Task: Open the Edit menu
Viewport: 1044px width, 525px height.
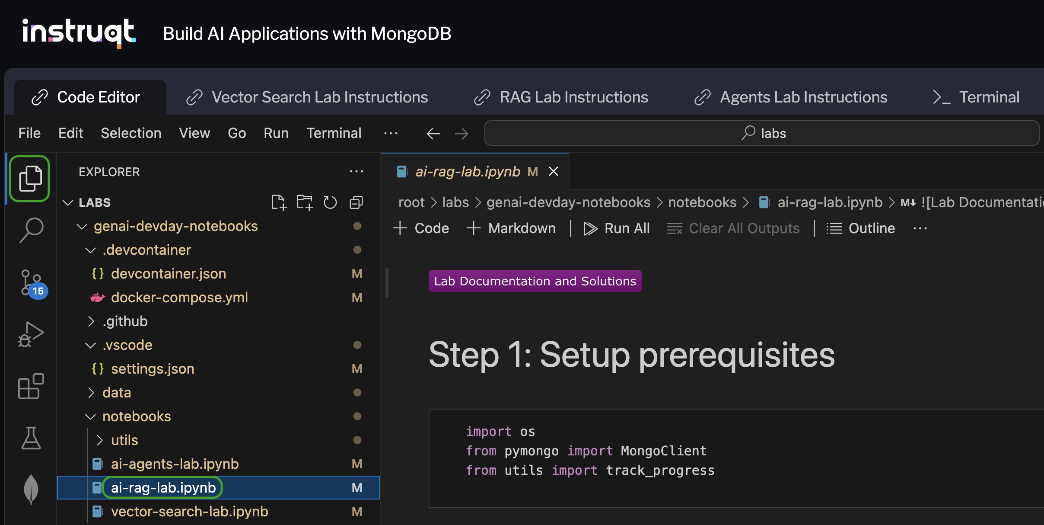Action: click(x=71, y=133)
